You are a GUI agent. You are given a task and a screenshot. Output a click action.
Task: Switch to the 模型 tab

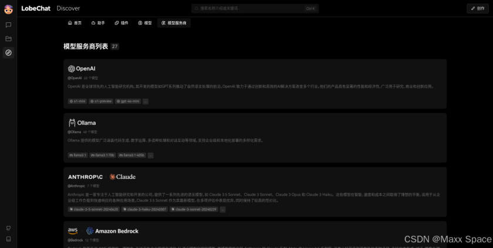(x=144, y=23)
